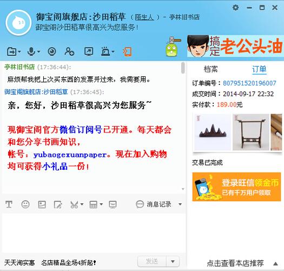Viewport: 284px width, 271px height.
Task: Open the message history dropdown arrow
Action: tap(180, 204)
